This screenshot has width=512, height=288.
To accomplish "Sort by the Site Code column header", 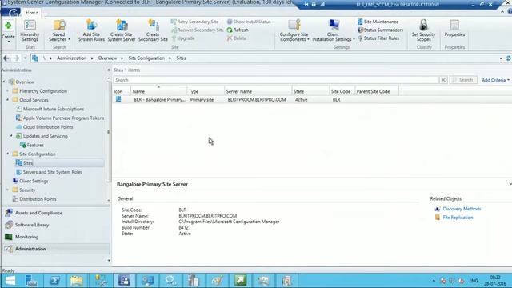I will [x=342, y=91].
